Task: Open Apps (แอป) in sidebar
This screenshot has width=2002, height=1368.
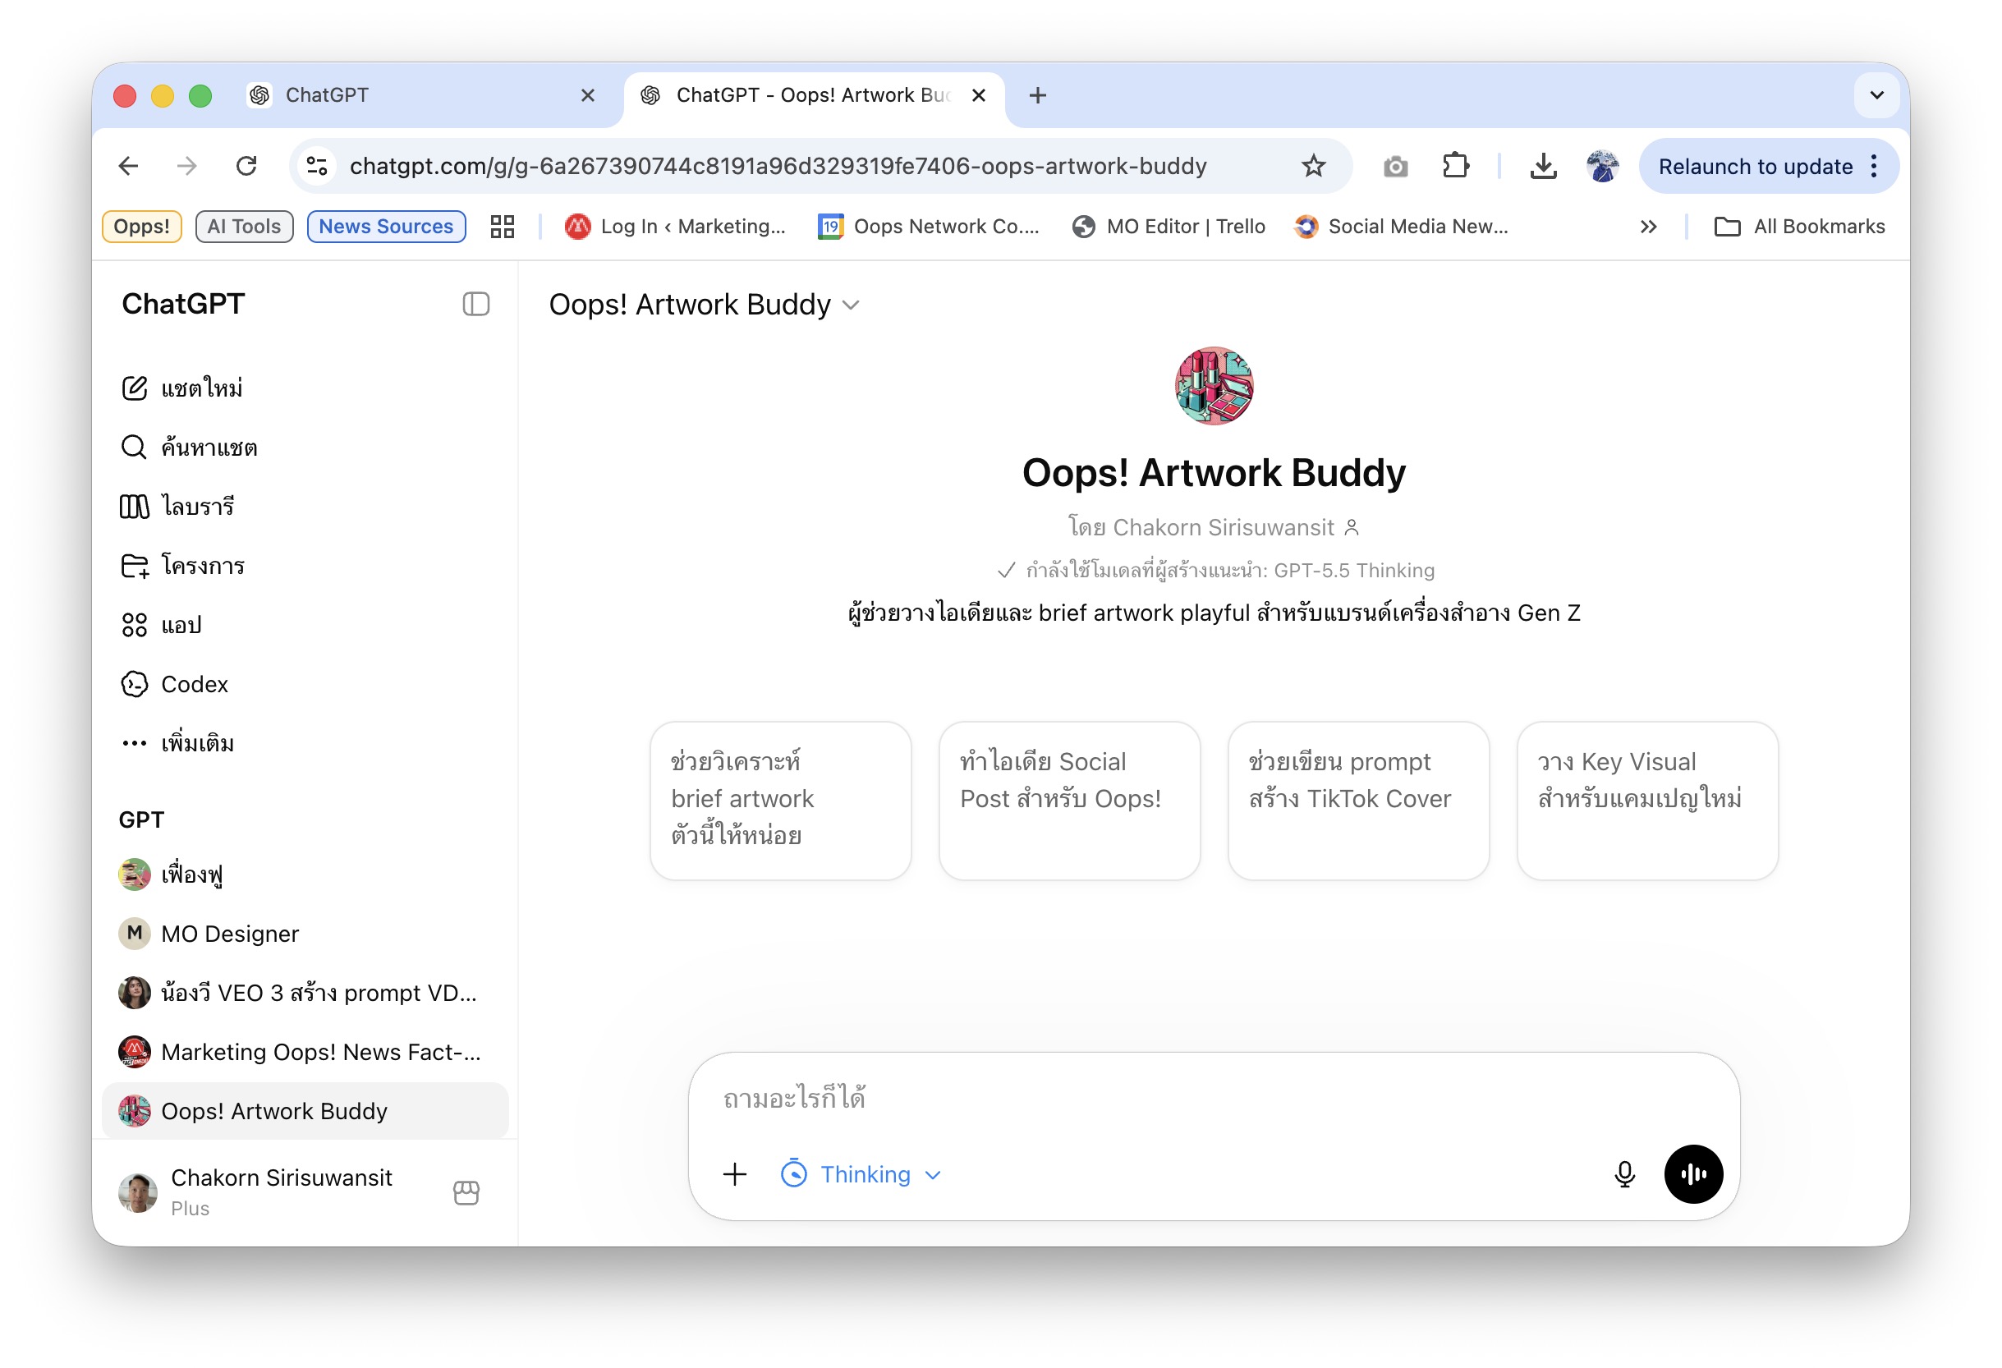Action: pyautogui.click(x=305, y=626)
